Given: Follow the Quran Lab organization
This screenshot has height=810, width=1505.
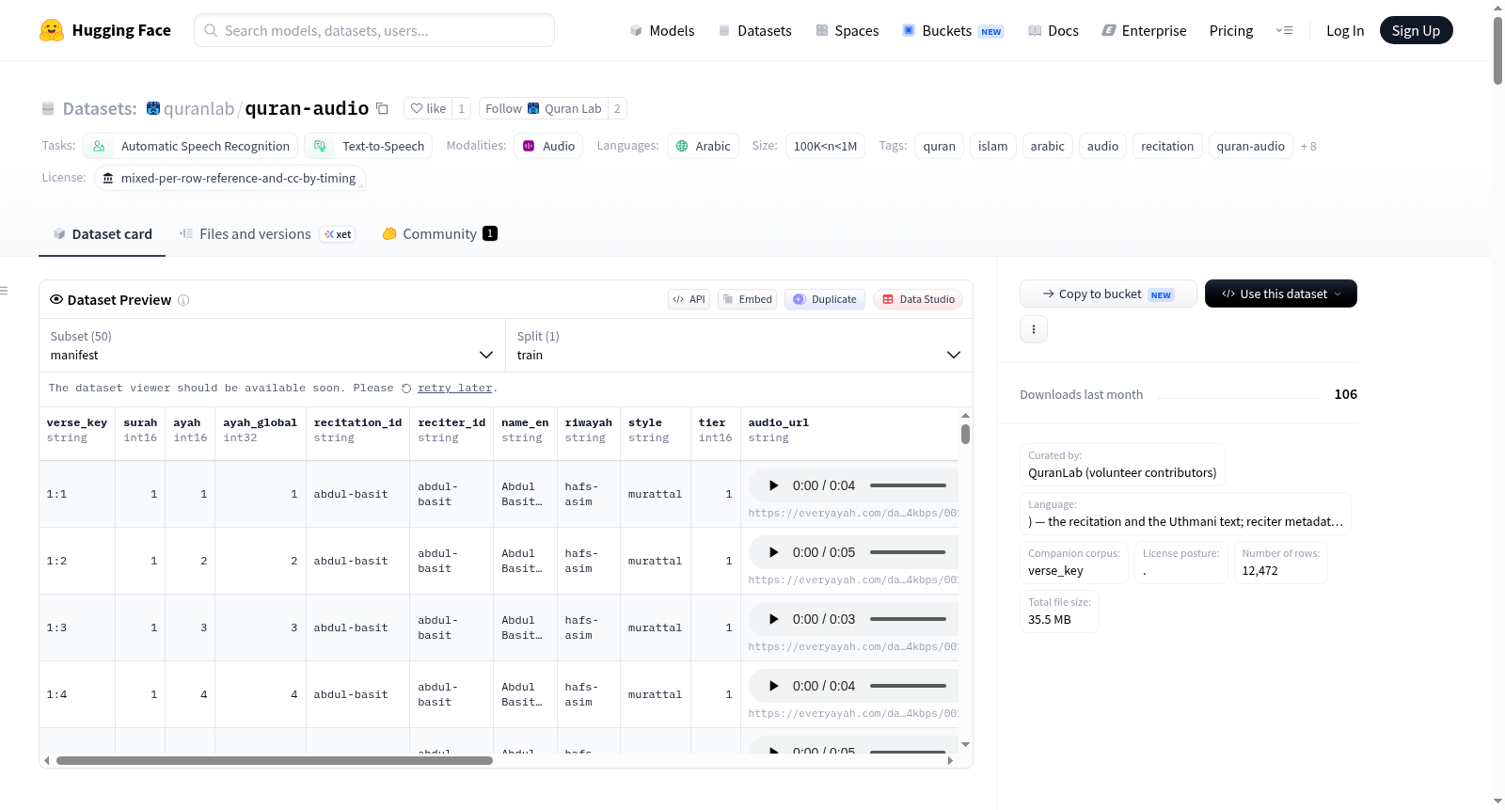Looking at the screenshot, I should (544, 108).
